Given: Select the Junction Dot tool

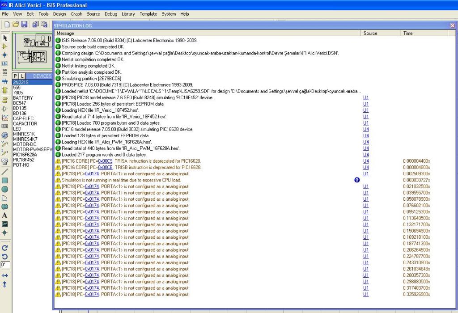Looking at the screenshot, I should click(4, 55).
